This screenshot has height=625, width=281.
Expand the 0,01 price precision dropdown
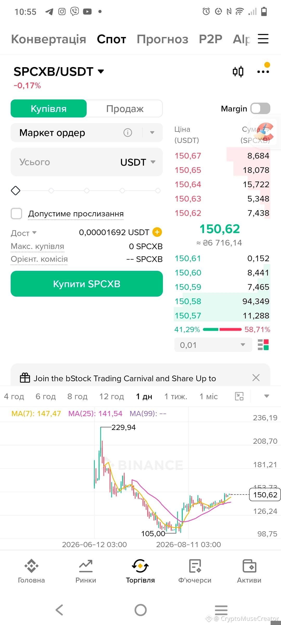pos(213,345)
